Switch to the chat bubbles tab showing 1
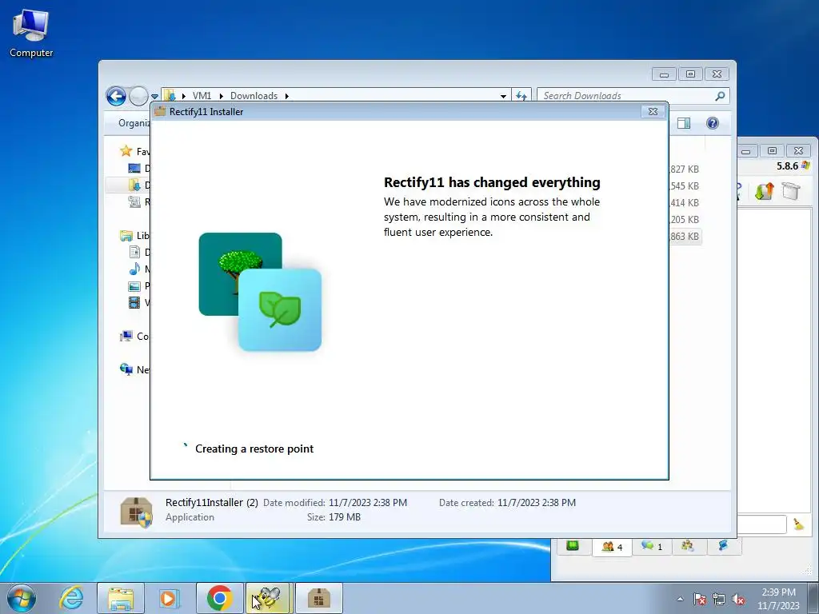The image size is (819, 614). (651, 546)
